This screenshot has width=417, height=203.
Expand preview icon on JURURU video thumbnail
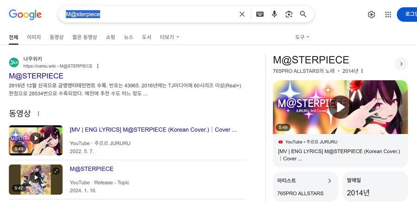(56, 132)
